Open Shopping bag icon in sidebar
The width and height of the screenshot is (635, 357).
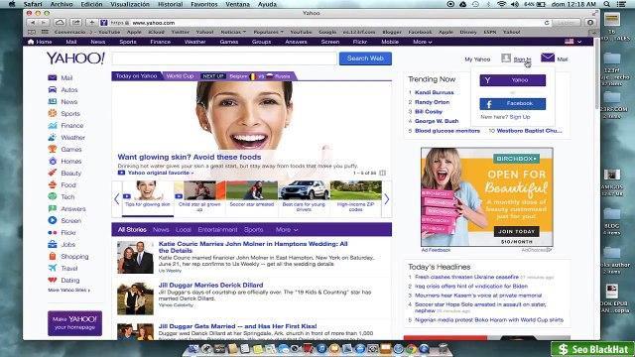tap(53, 256)
